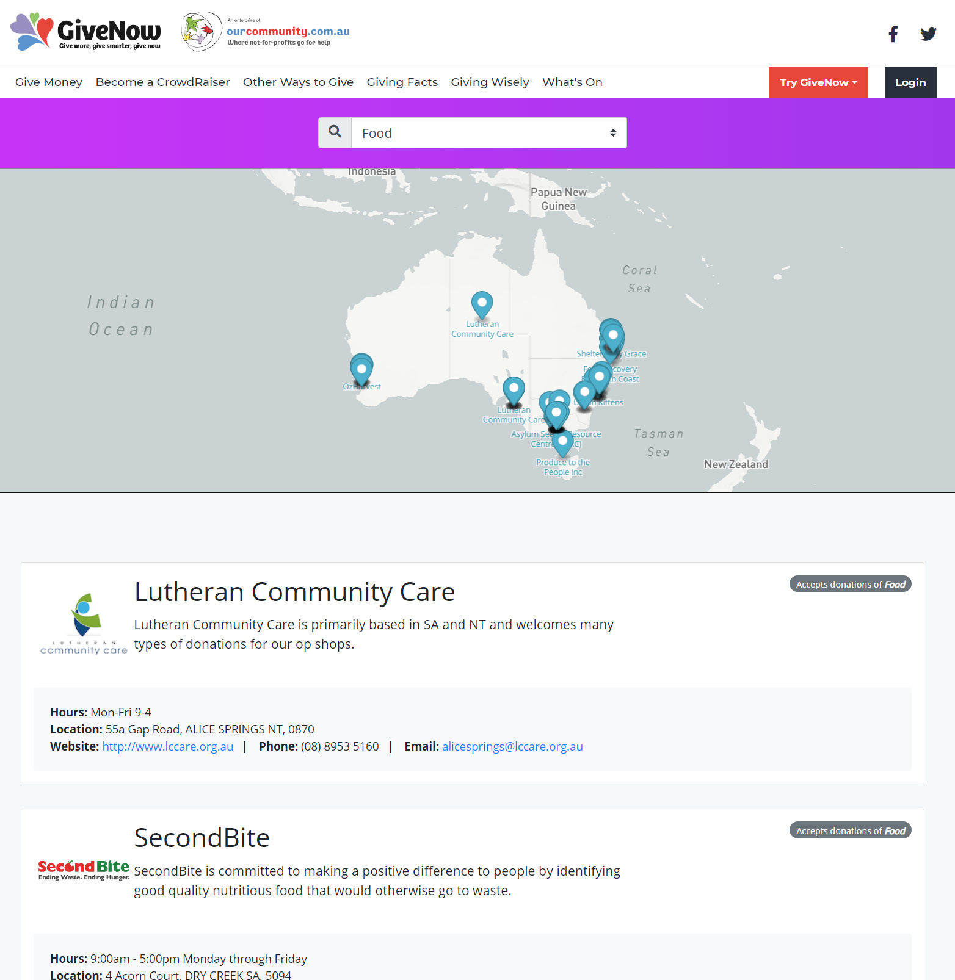Select the Produce to the People map pin
955x980 pixels.
click(x=562, y=442)
